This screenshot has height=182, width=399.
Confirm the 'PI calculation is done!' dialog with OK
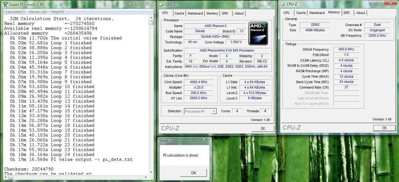click(194, 173)
